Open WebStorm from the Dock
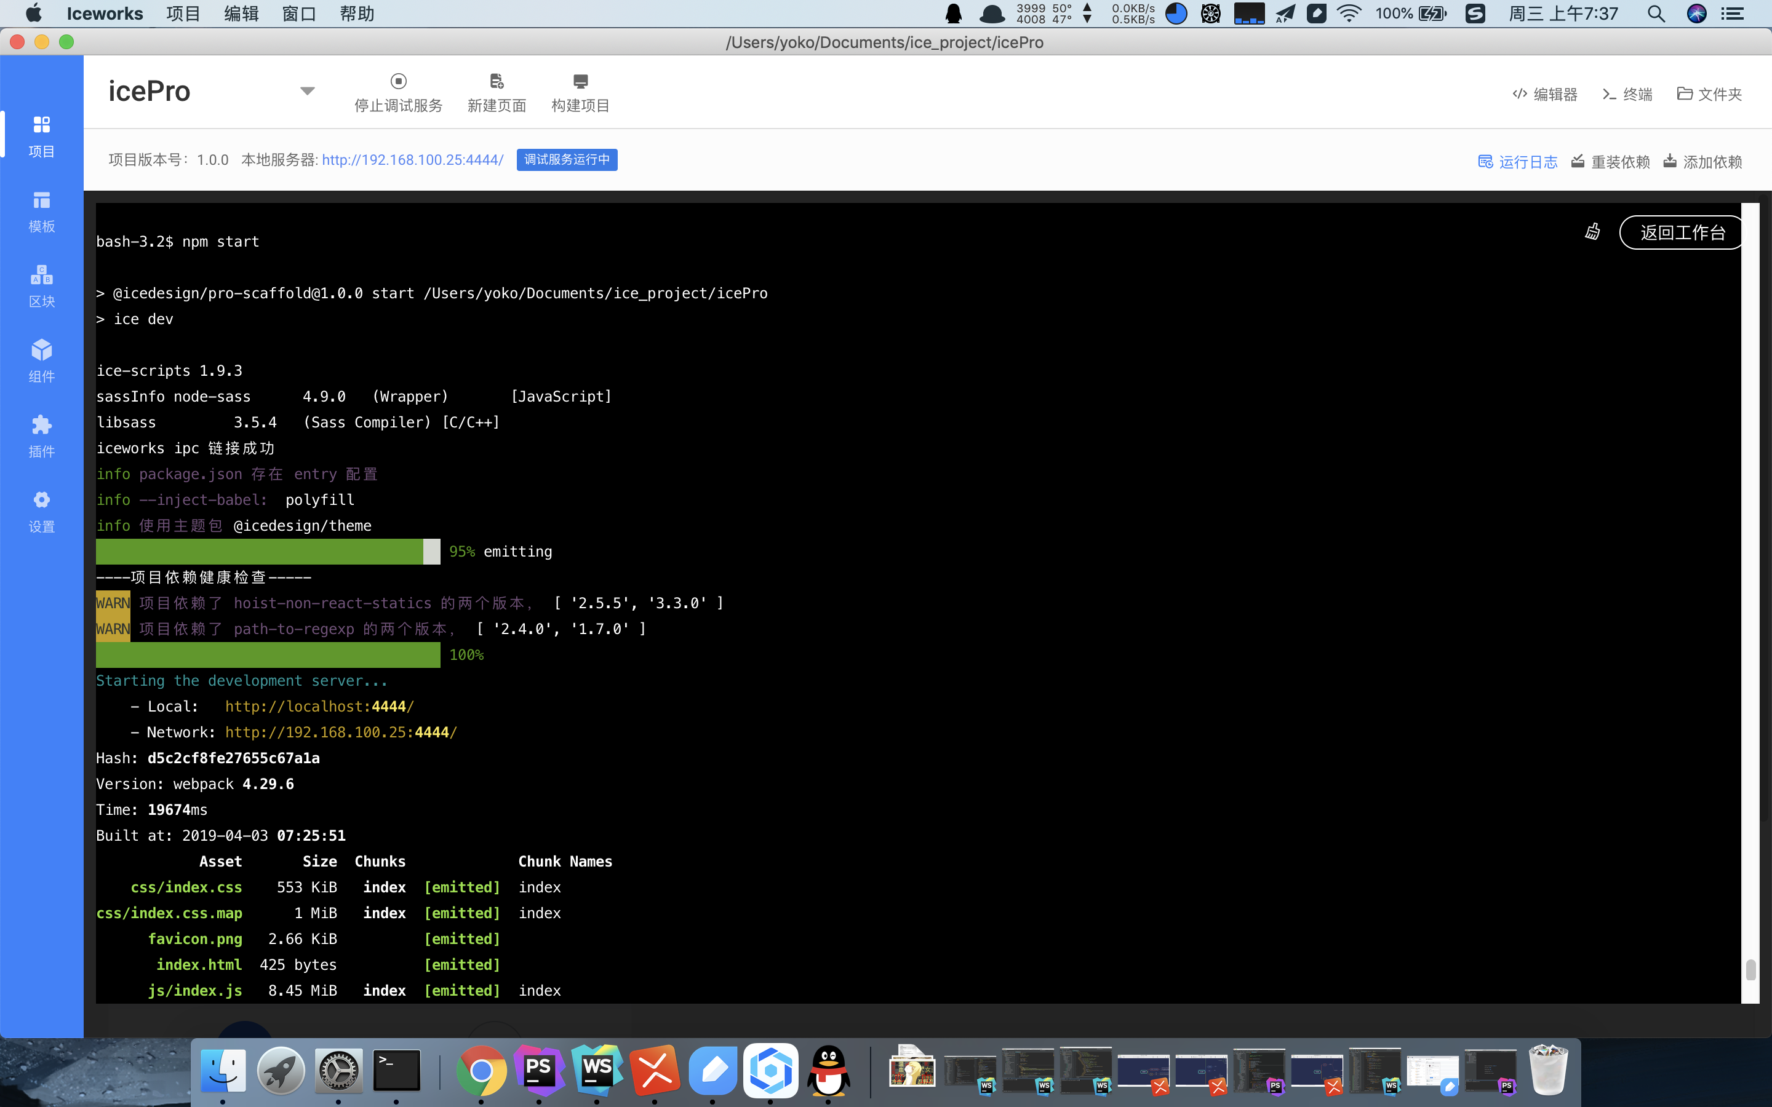 [597, 1071]
